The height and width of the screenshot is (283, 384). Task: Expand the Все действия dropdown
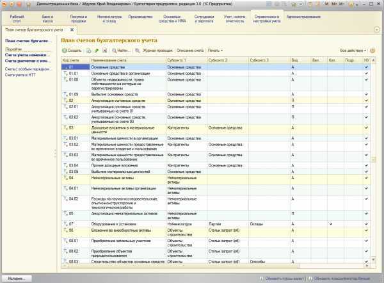[x=353, y=51]
